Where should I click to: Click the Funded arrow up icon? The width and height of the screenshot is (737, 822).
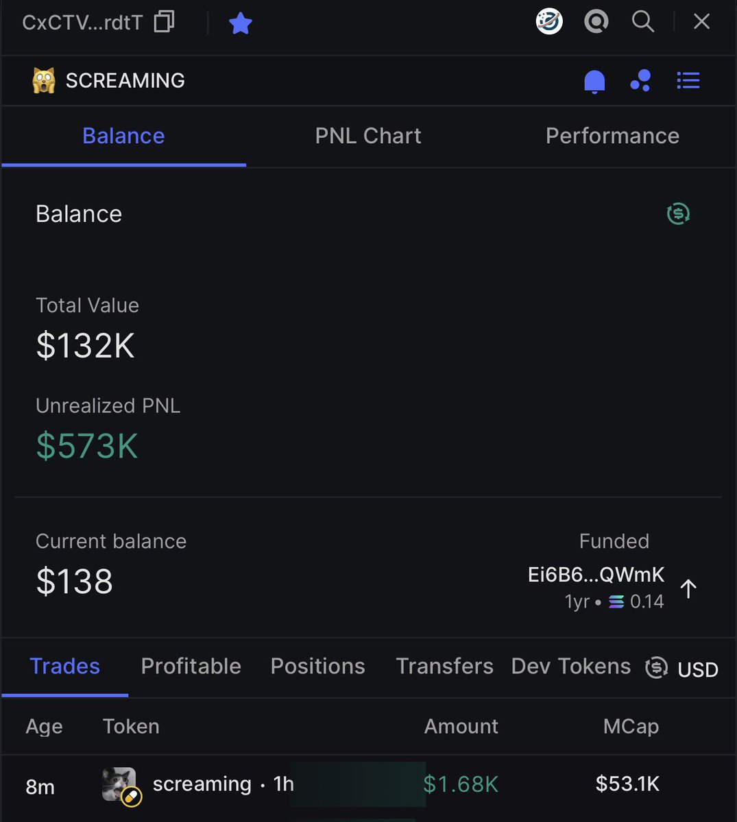[688, 588]
